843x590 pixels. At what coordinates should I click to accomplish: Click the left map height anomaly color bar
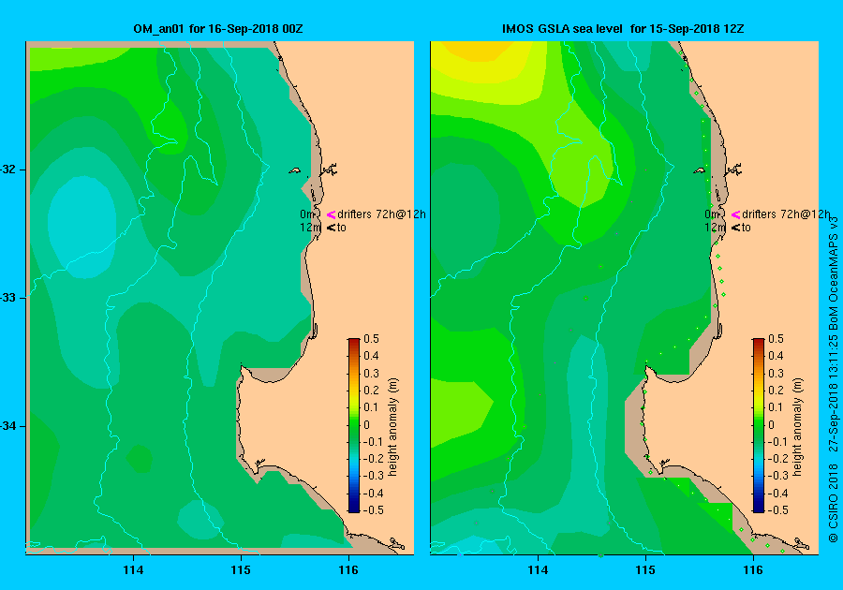(354, 425)
